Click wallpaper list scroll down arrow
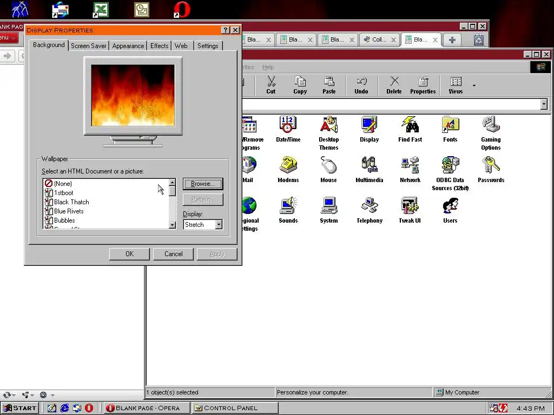Screen dimensions: 554x415 (x=172, y=225)
